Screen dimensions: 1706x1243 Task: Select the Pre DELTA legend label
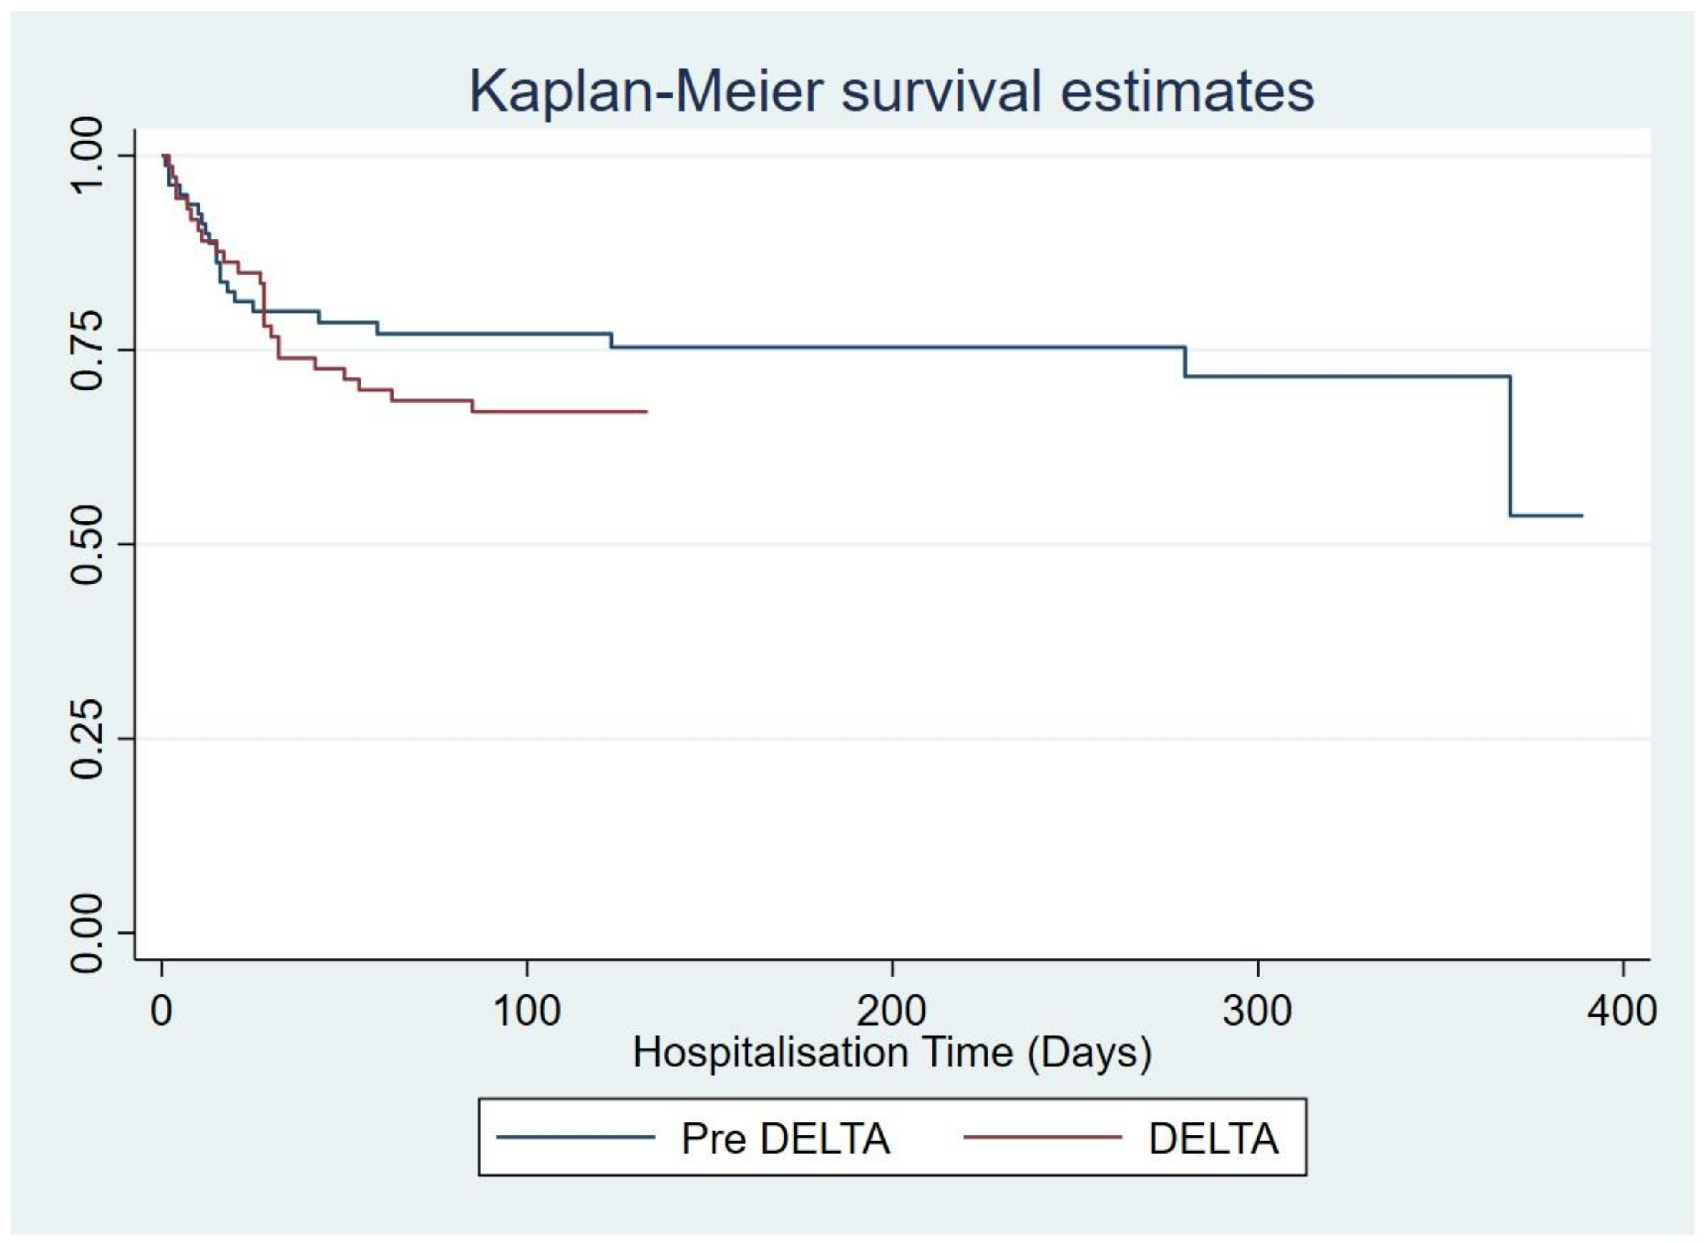pos(785,1138)
